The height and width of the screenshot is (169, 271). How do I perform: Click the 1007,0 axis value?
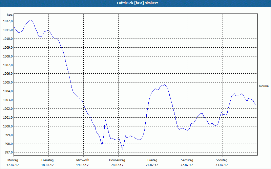(x=8, y=65)
